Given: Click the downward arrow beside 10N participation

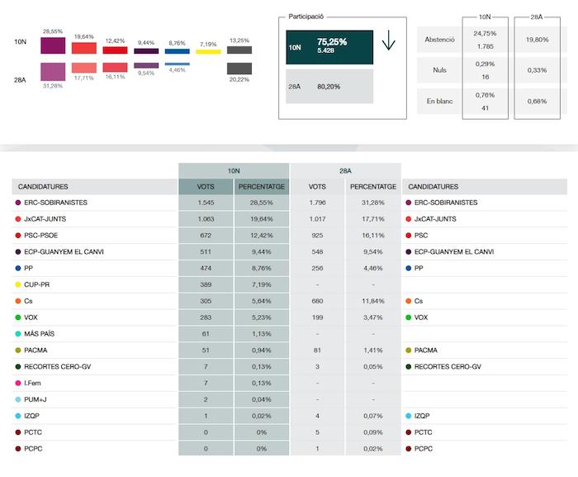Looking at the screenshot, I should [x=389, y=41].
